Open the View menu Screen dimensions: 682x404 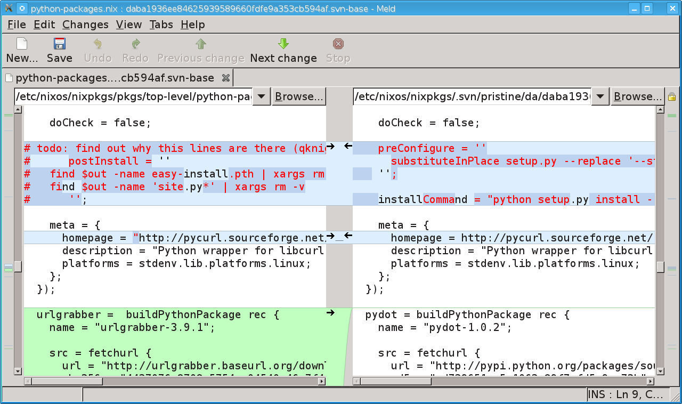click(129, 25)
